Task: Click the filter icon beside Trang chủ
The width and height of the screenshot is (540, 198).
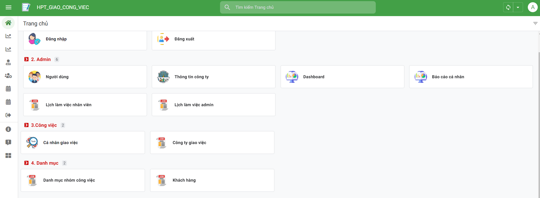Action: (535, 23)
